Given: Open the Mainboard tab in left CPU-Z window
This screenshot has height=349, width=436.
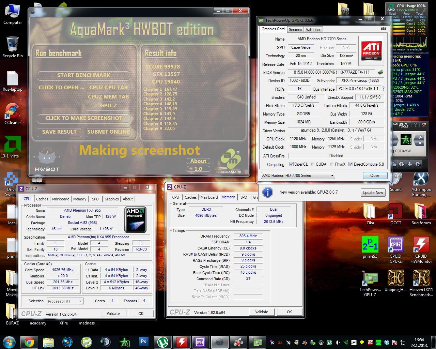Looking at the screenshot, I should click(61, 199).
